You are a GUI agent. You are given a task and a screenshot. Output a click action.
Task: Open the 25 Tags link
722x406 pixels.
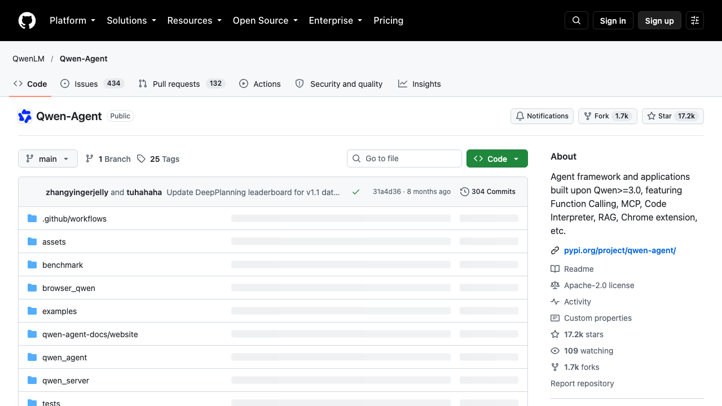pyautogui.click(x=158, y=159)
